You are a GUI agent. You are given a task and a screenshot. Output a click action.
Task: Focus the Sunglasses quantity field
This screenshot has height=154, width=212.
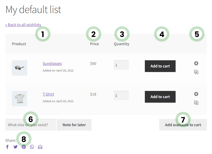tap(121, 65)
